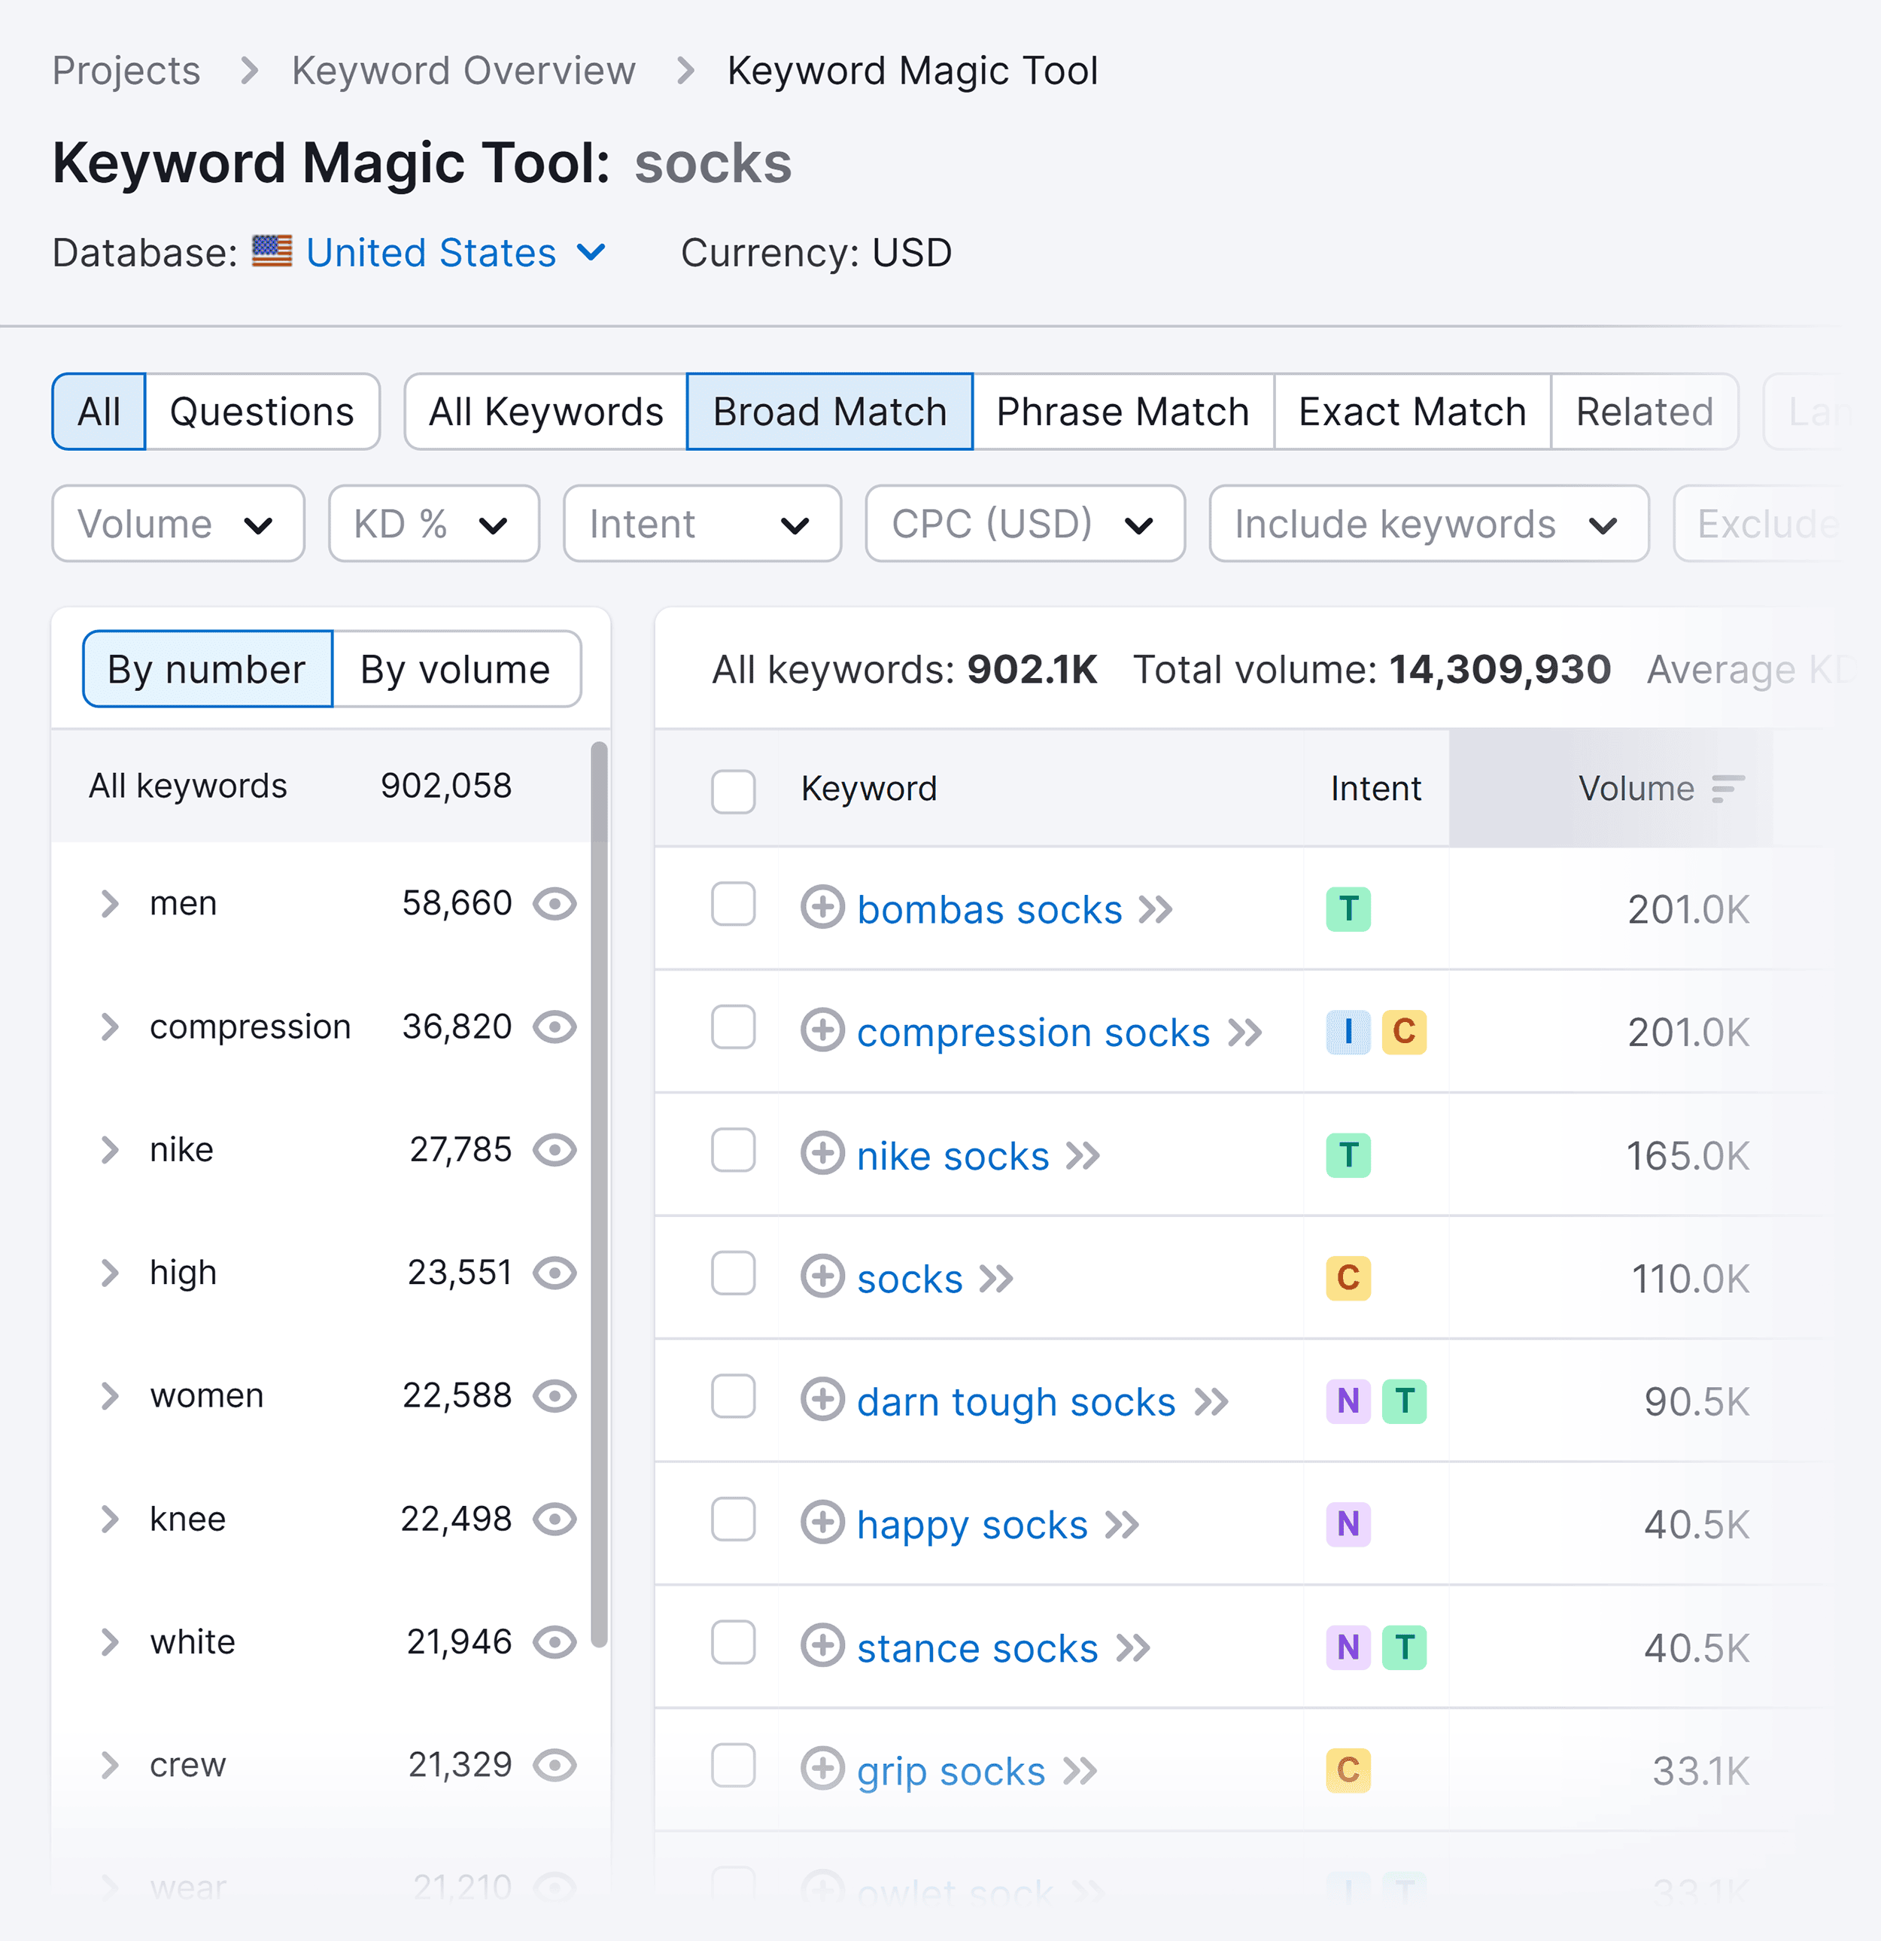Open the KD % filter dropdown
1881x1941 pixels.
click(x=433, y=524)
